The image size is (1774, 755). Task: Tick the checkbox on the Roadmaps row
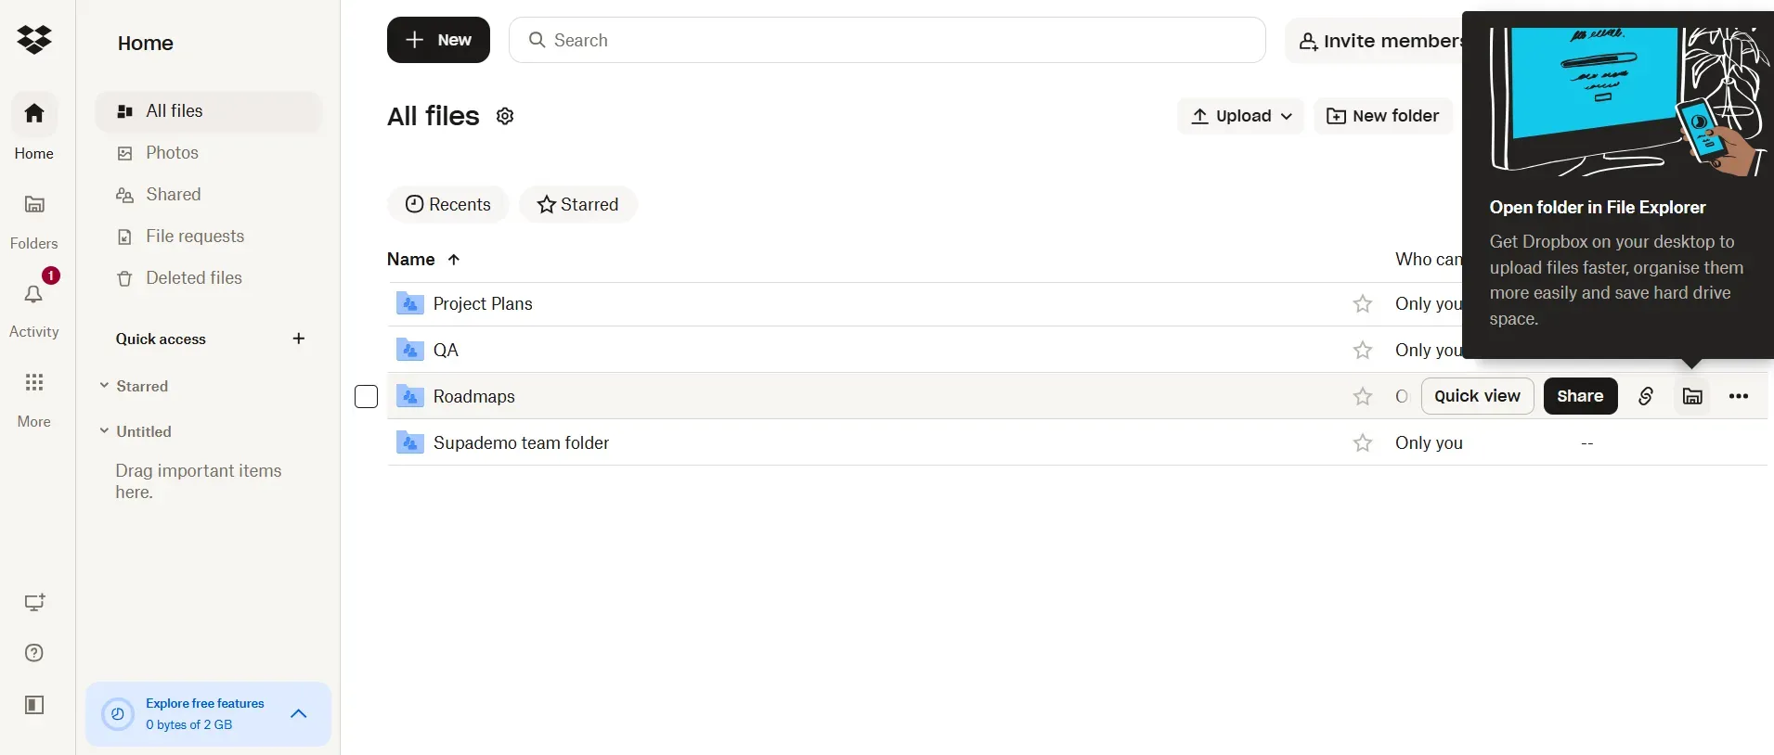coord(366,396)
